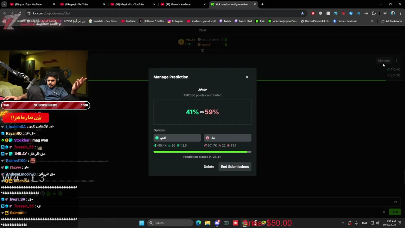
Task: Select prediction option number 2
Action: coord(228,138)
